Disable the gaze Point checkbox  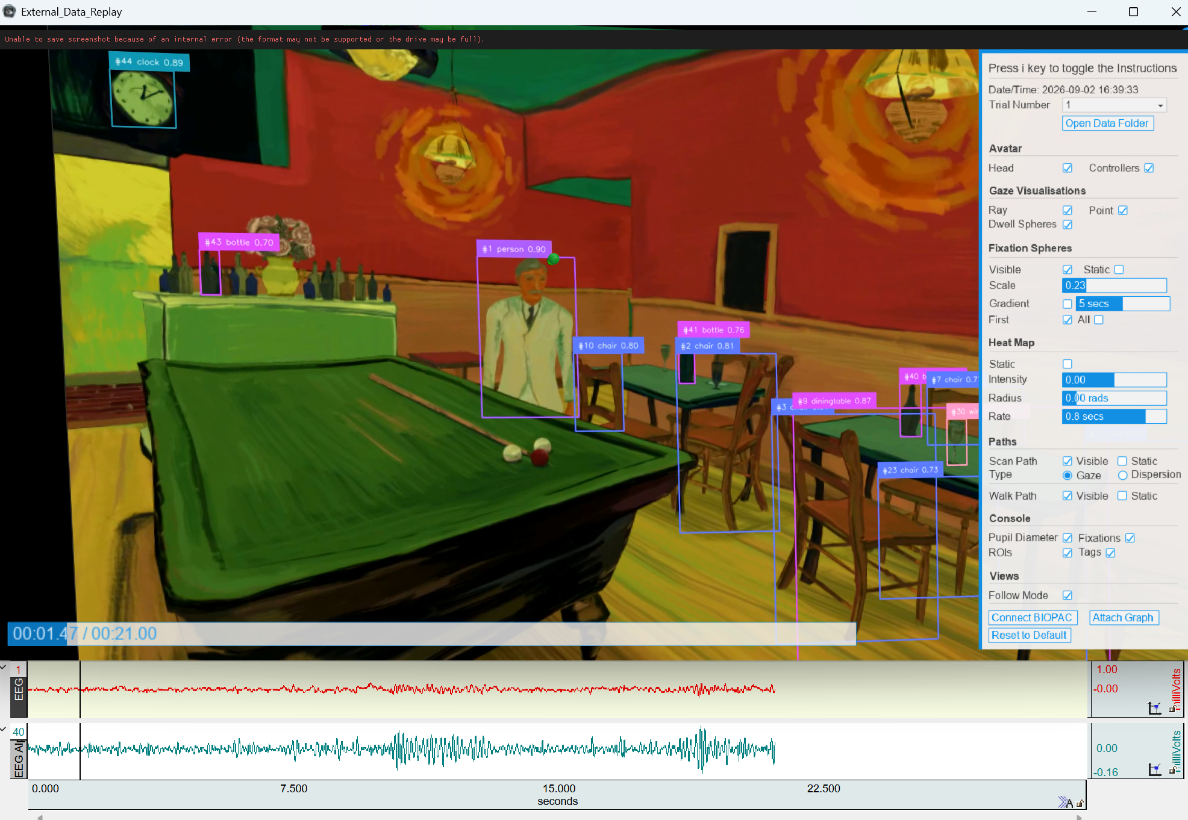pos(1123,210)
